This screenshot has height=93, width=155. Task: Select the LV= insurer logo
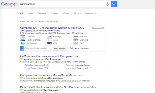(49, 43)
